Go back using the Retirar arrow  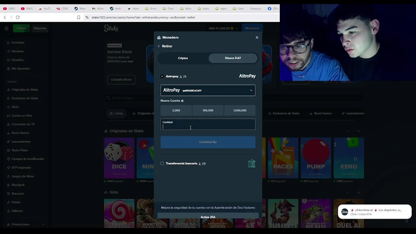tap(159, 46)
